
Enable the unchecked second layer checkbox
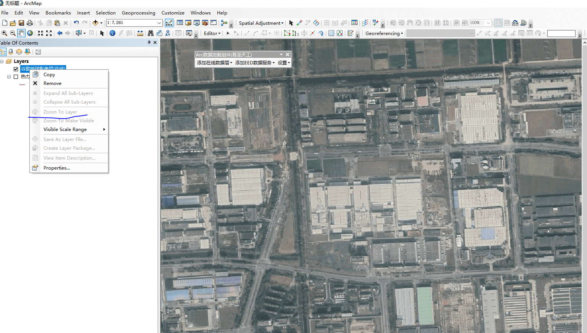16,77
